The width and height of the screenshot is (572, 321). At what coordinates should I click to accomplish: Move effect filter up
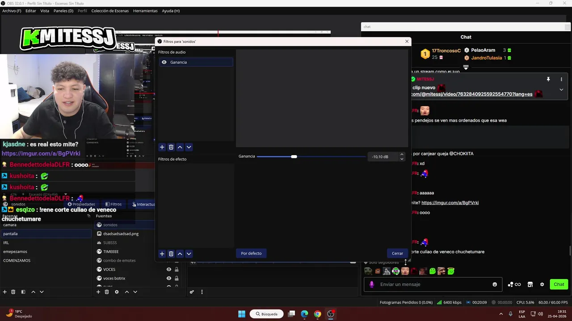[x=180, y=254]
